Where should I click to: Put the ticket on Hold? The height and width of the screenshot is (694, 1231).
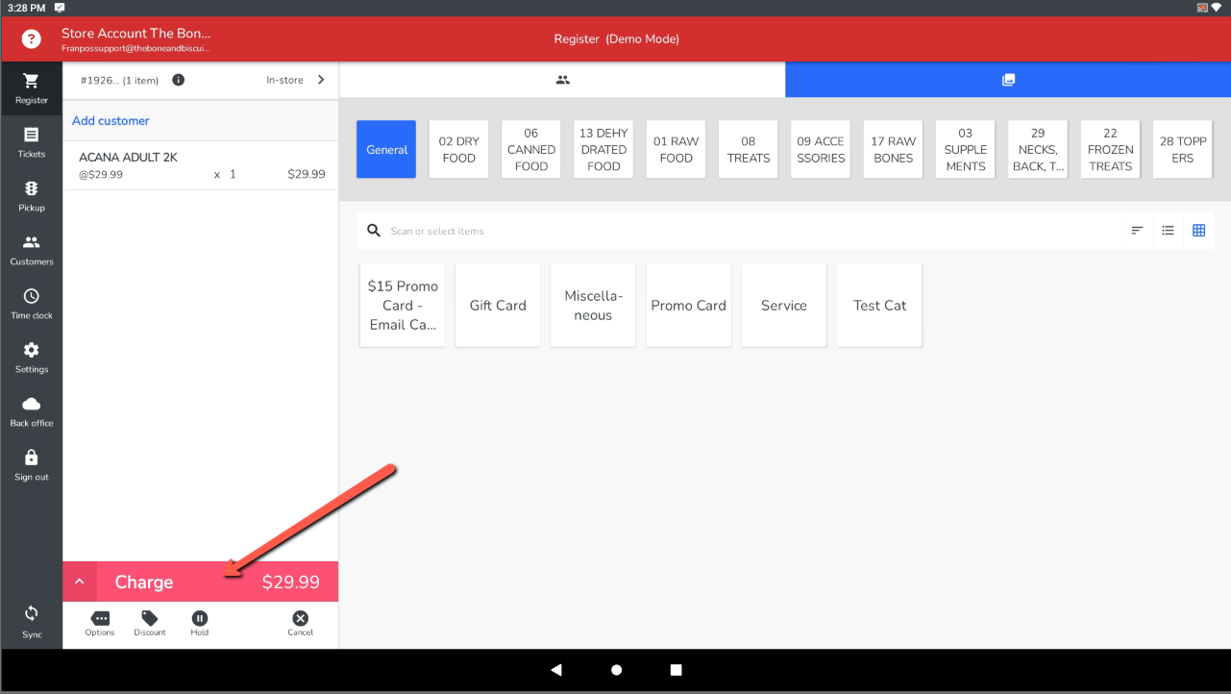point(199,623)
